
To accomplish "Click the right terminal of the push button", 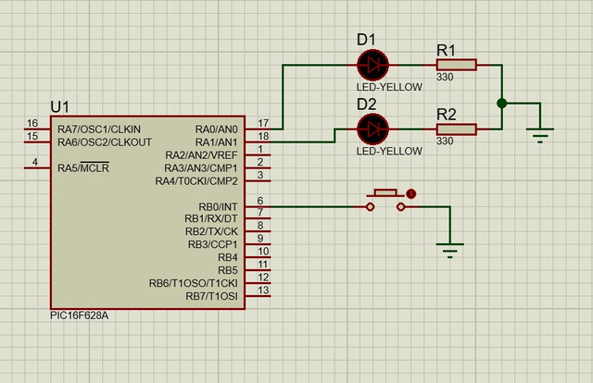I will coord(400,207).
